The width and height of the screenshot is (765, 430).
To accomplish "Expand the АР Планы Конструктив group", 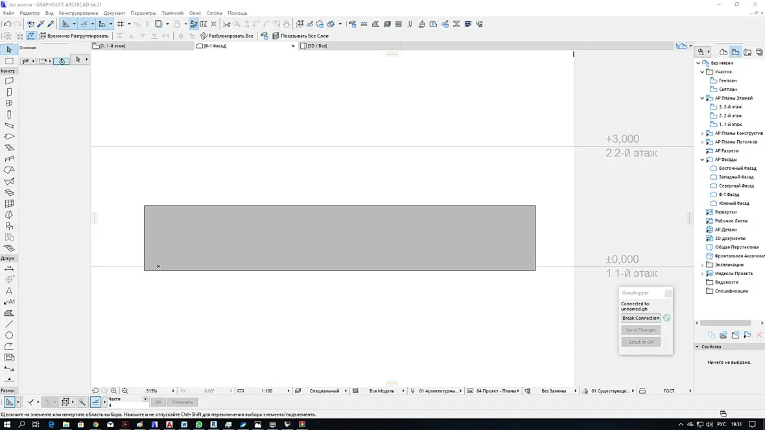I will (702, 133).
